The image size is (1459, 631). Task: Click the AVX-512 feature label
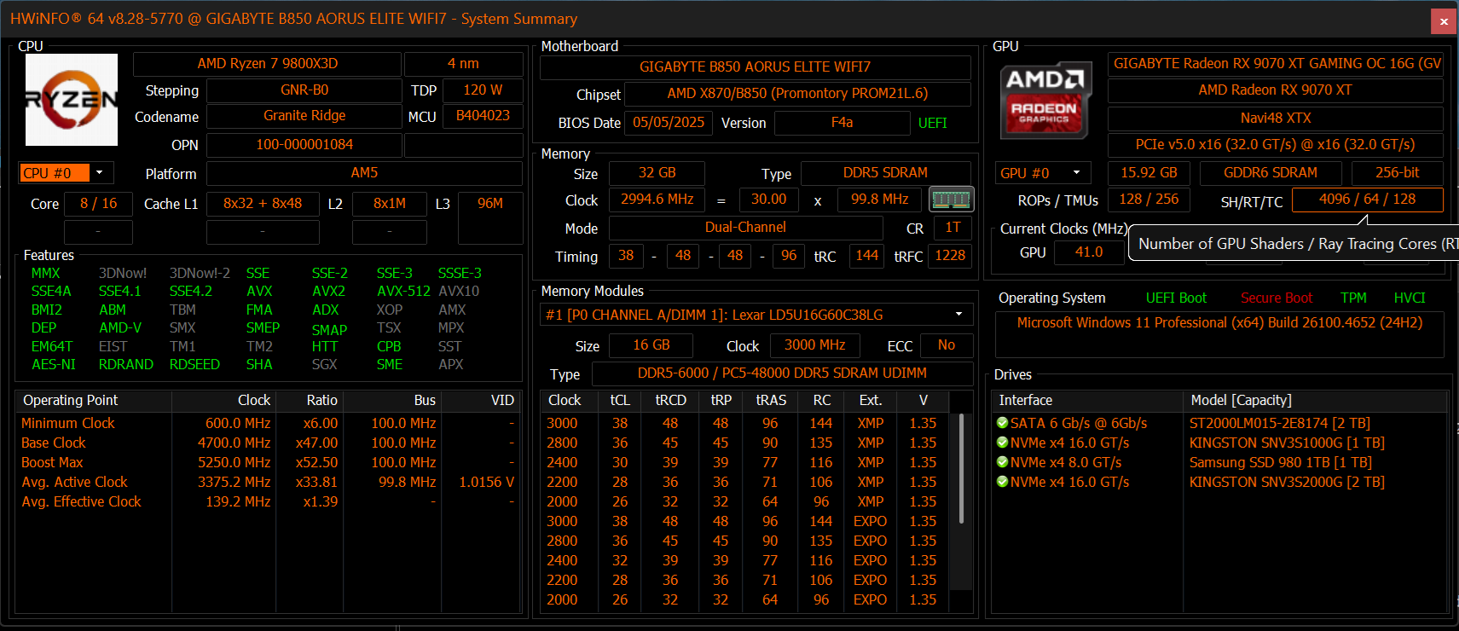[x=403, y=292]
